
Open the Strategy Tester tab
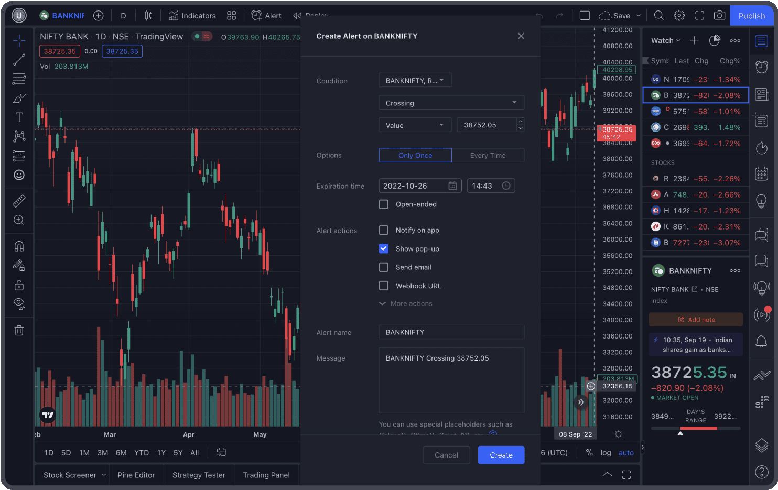pyautogui.click(x=199, y=475)
